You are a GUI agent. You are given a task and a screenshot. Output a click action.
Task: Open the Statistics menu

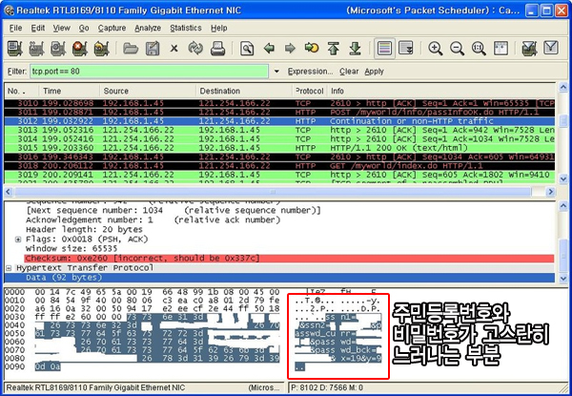tap(185, 29)
